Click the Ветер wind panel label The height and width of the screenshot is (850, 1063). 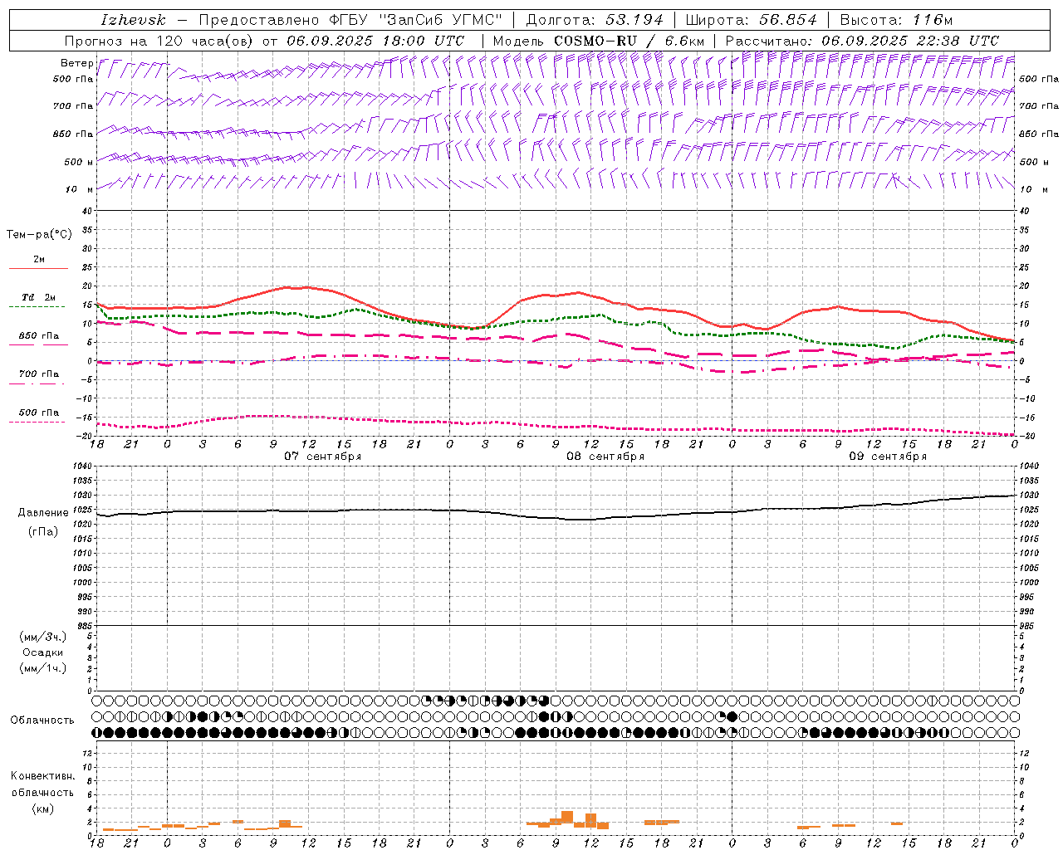pyautogui.click(x=76, y=63)
